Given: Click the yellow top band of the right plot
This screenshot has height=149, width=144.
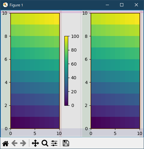Looking at the screenshot, I should pyautogui.click(x=115, y=19).
